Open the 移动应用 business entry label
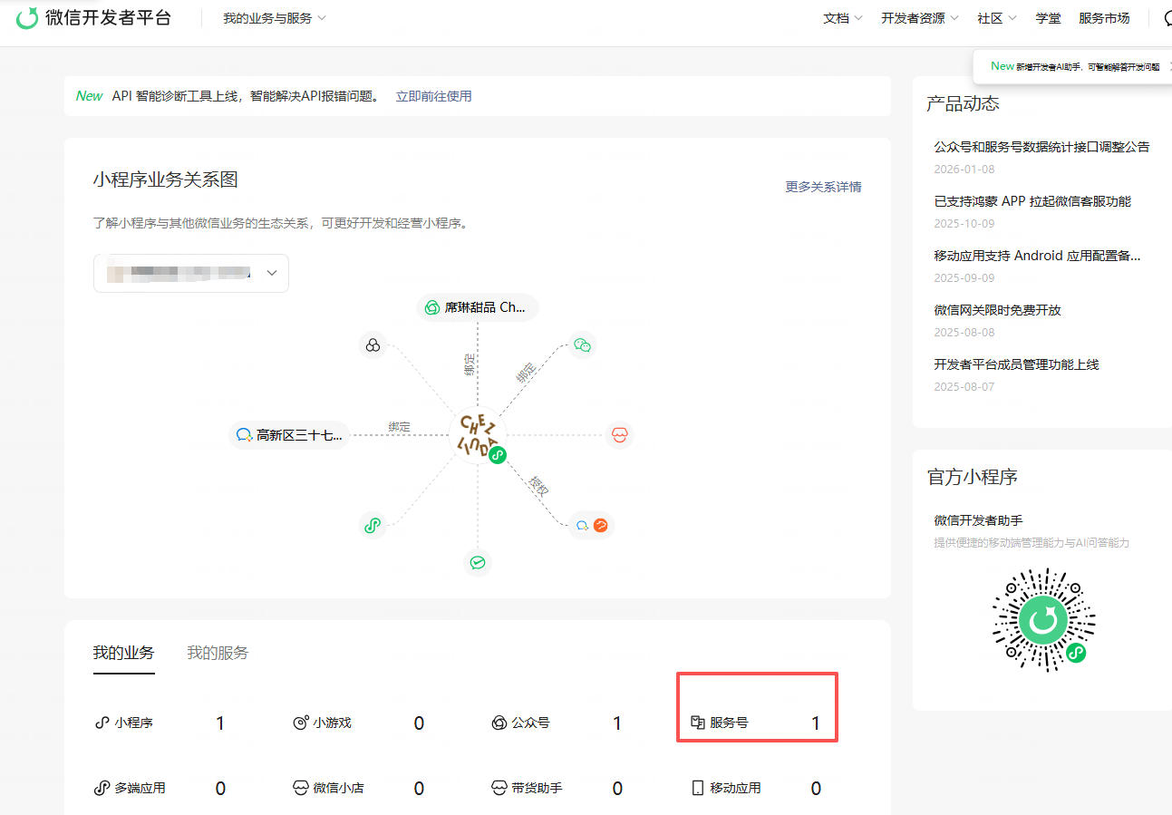 click(736, 789)
